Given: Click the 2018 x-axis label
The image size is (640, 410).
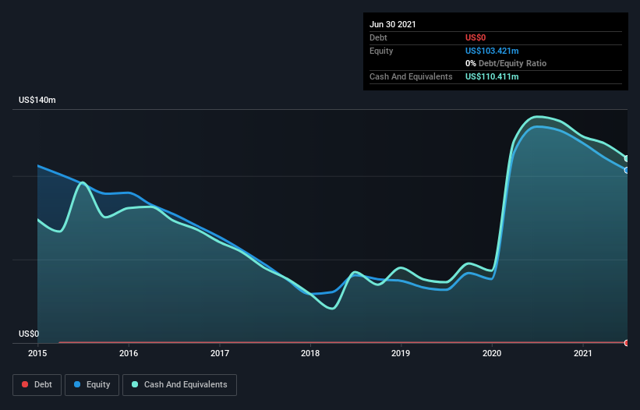Looking at the screenshot, I should (x=310, y=353).
